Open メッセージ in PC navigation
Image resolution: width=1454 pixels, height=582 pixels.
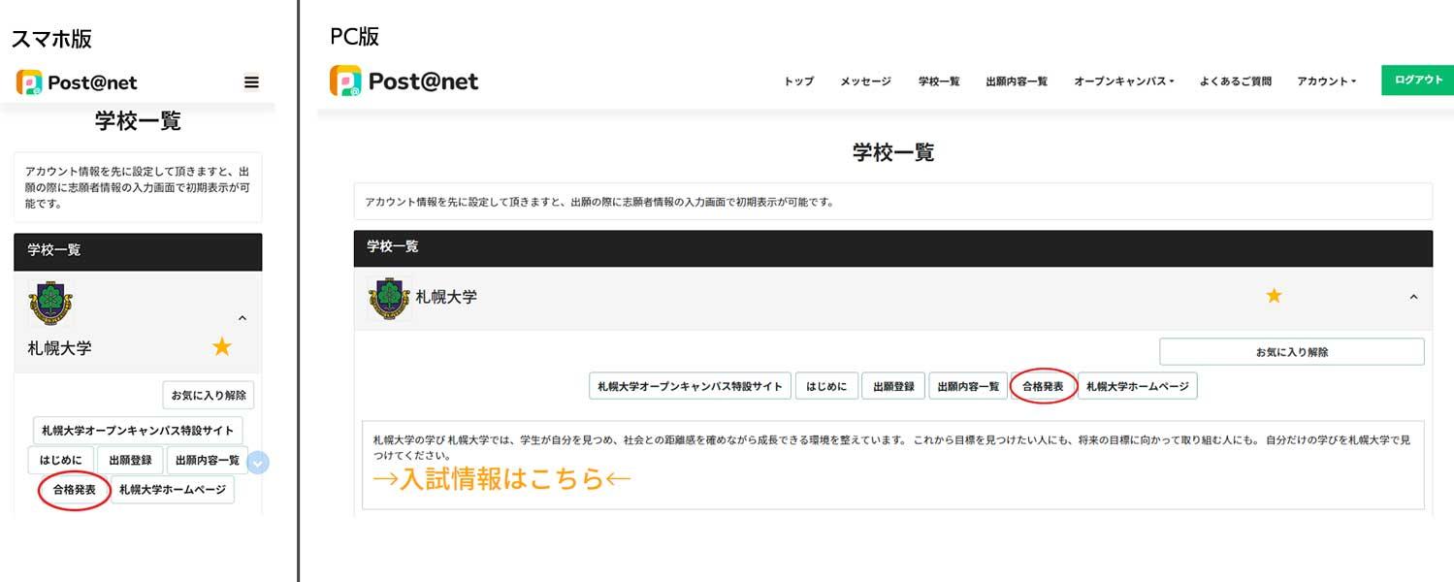(x=865, y=81)
